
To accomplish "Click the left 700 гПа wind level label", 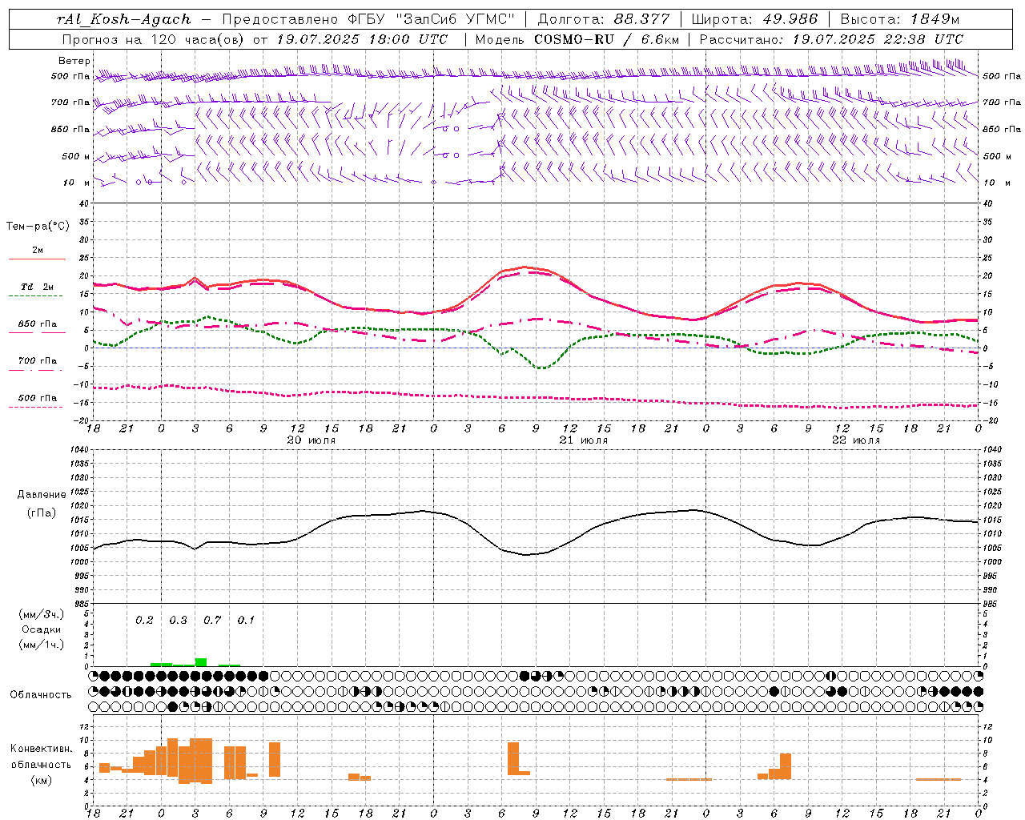I will [70, 102].
